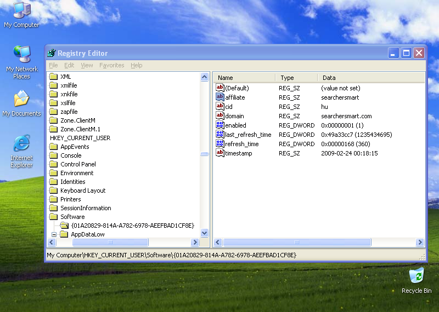Select the zapfile folder icon
The width and height of the screenshot is (439, 312).
[x=53, y=112]
